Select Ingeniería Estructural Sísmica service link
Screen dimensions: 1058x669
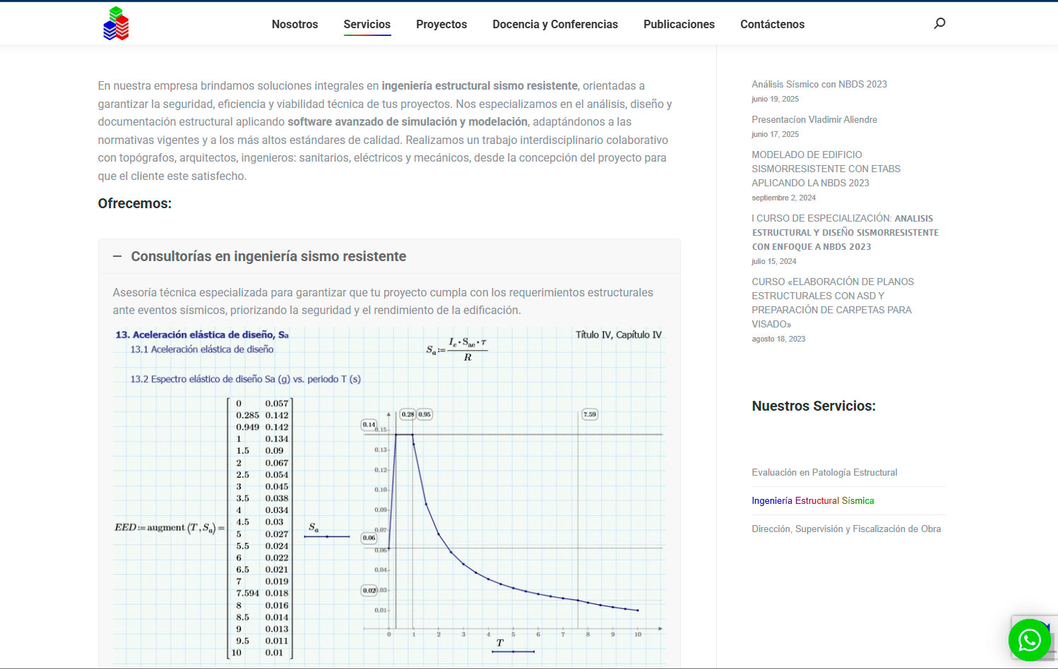coord(812,500)
